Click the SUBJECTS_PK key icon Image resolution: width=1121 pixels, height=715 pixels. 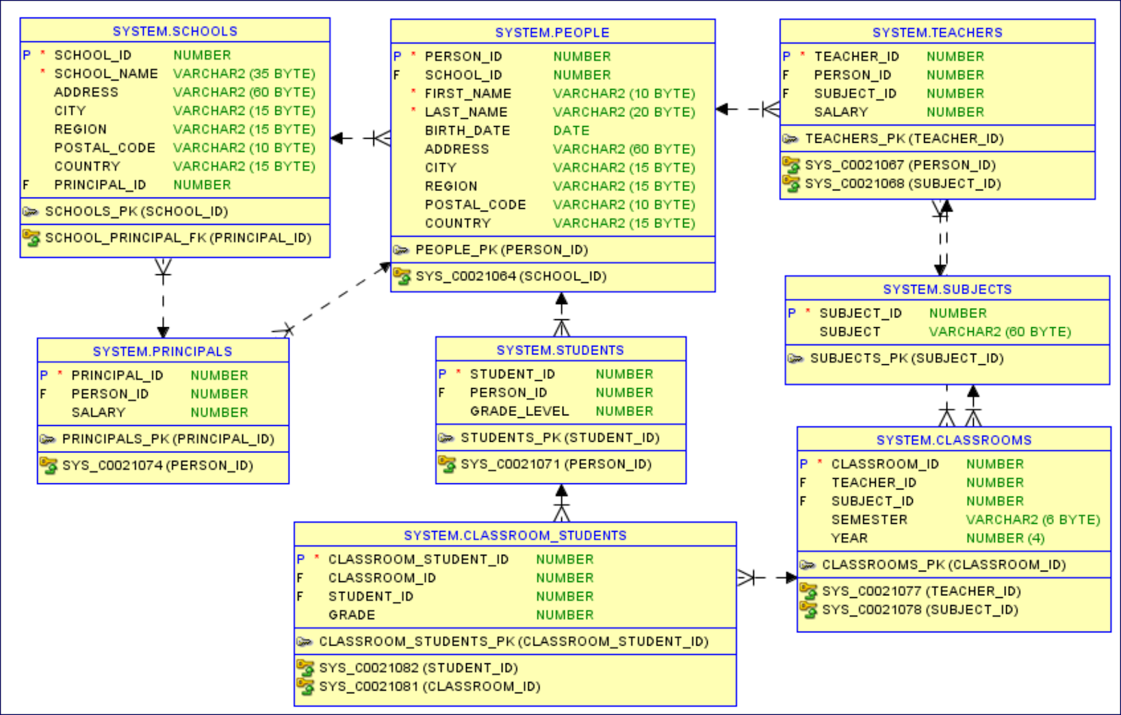795,358
